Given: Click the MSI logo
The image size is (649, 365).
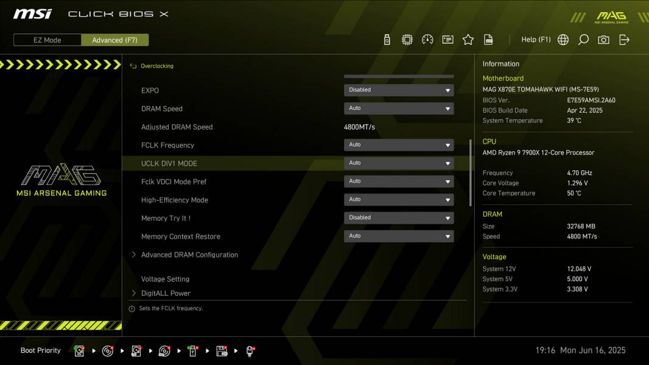Looking at the screenshot, I should 32,14.
